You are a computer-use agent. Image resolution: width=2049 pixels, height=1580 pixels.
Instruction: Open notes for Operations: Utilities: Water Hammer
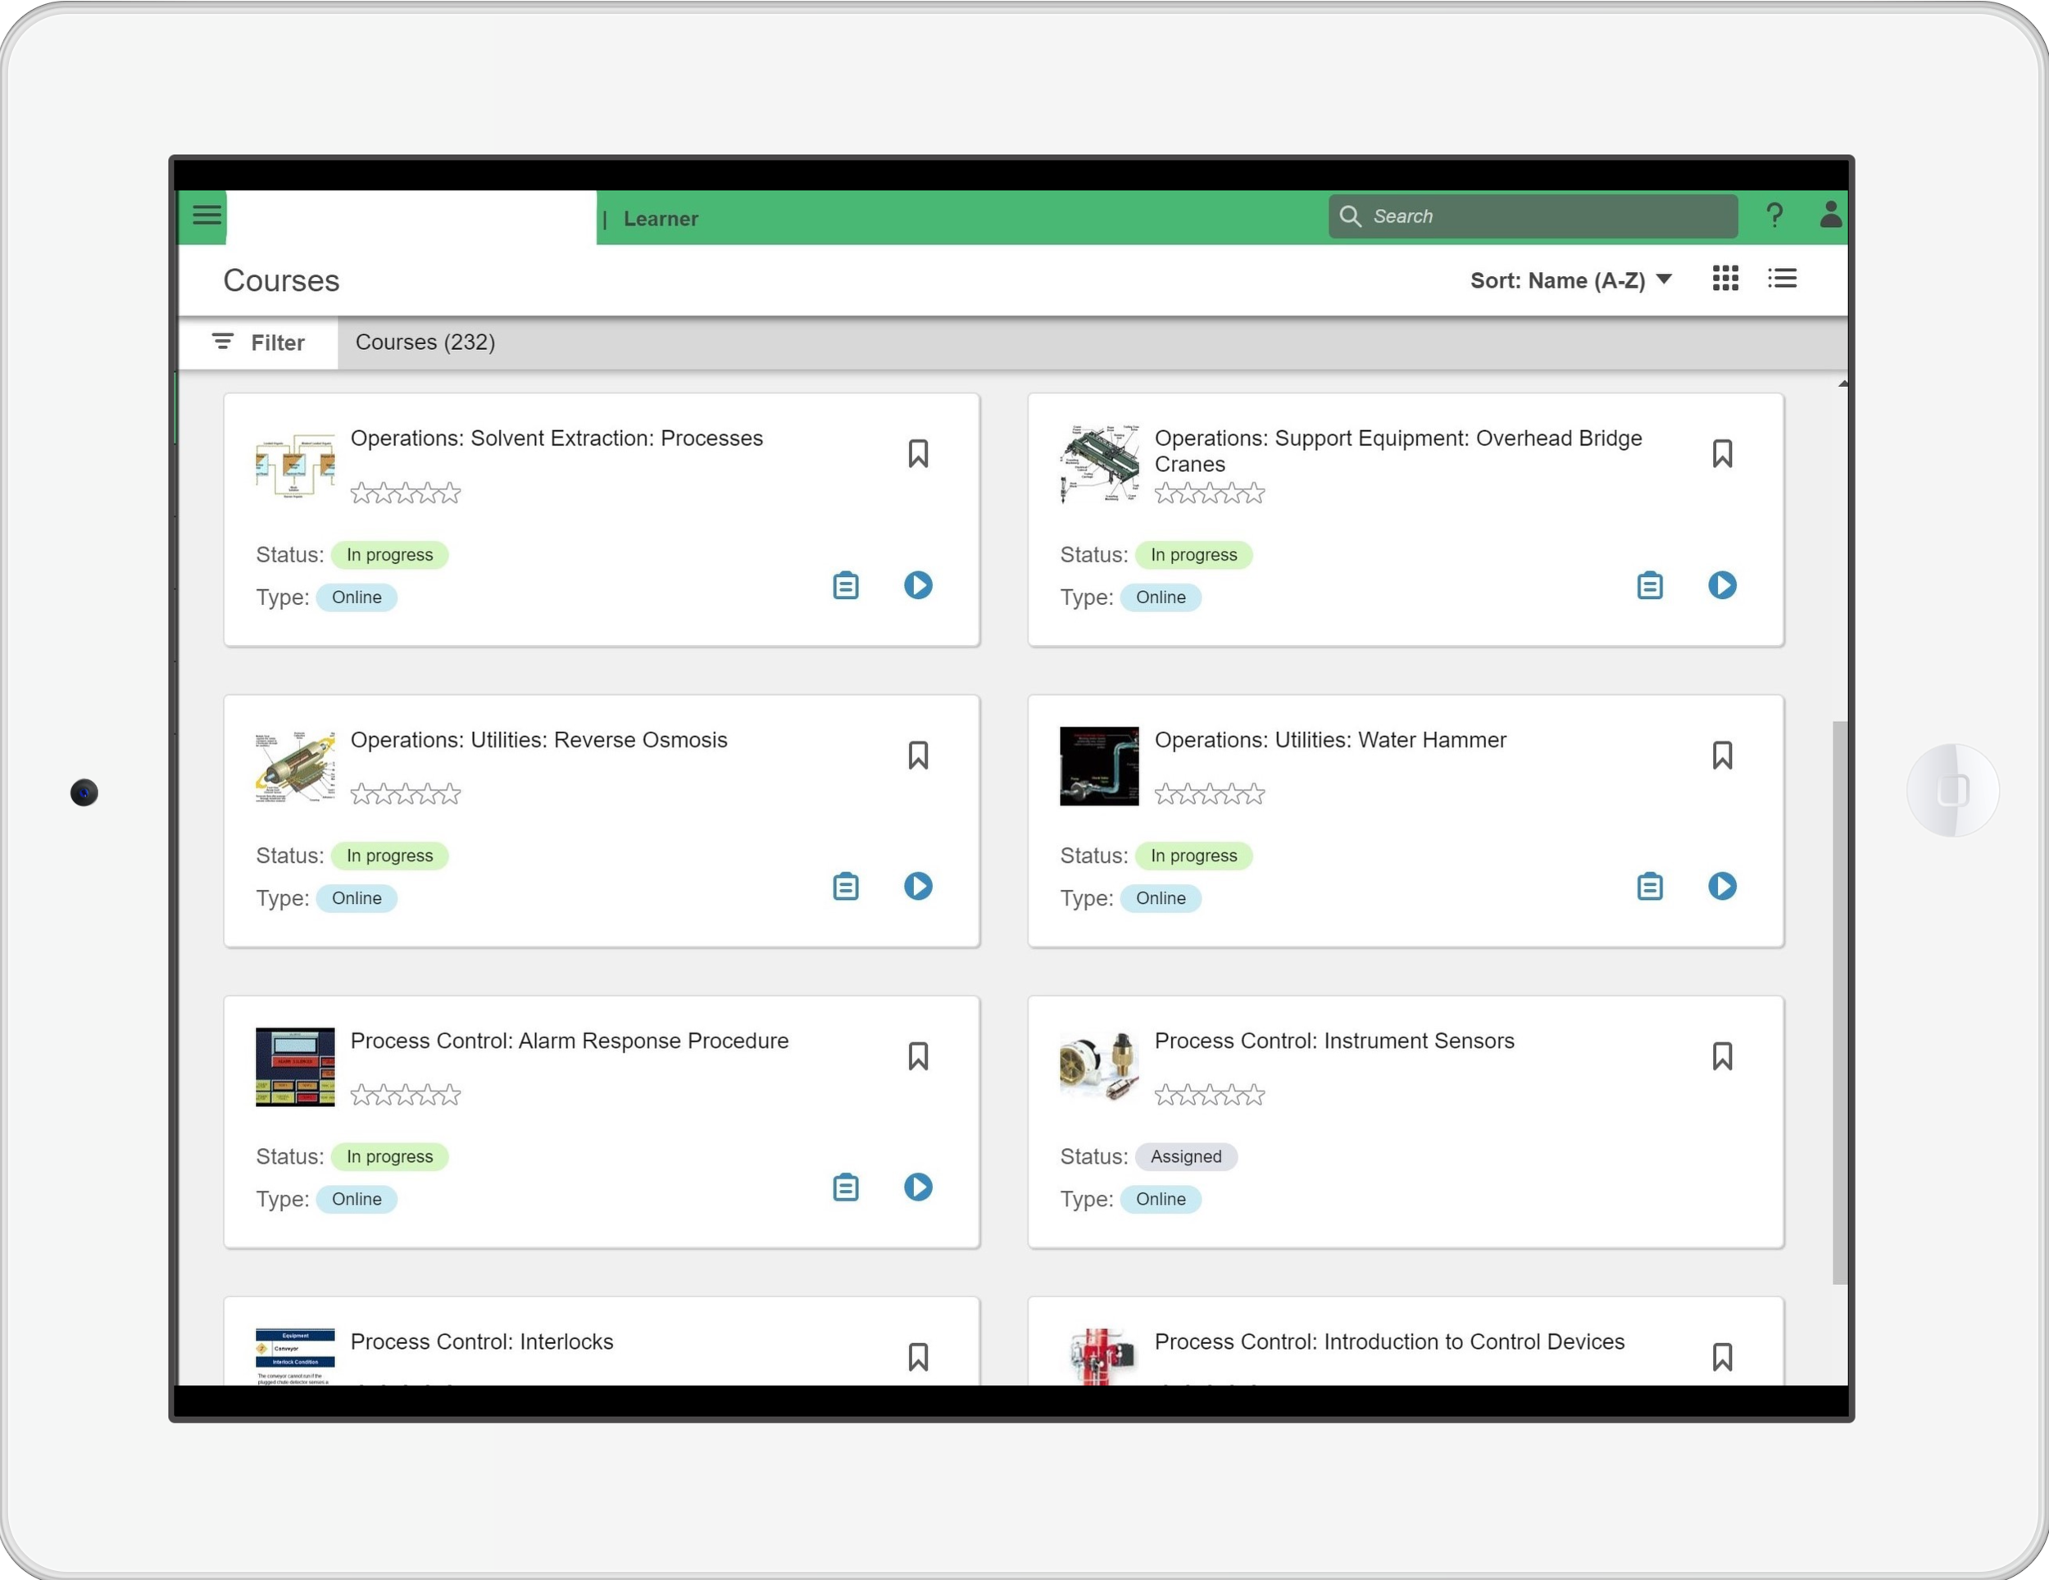[1649, 886]
